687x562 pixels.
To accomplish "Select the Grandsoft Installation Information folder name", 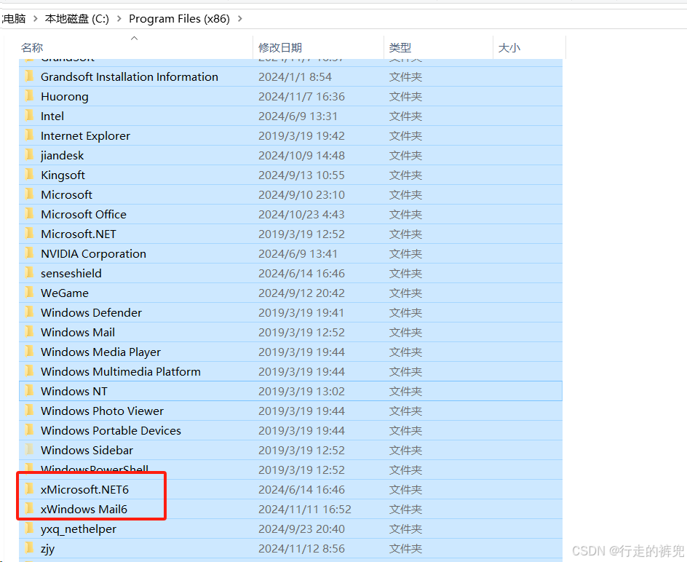I will [x=130, y=76].
